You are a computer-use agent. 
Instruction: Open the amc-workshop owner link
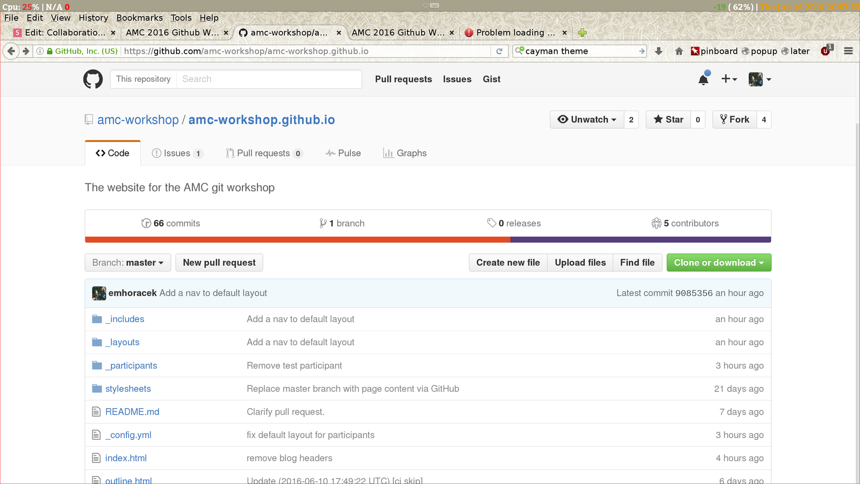point(138,120)
